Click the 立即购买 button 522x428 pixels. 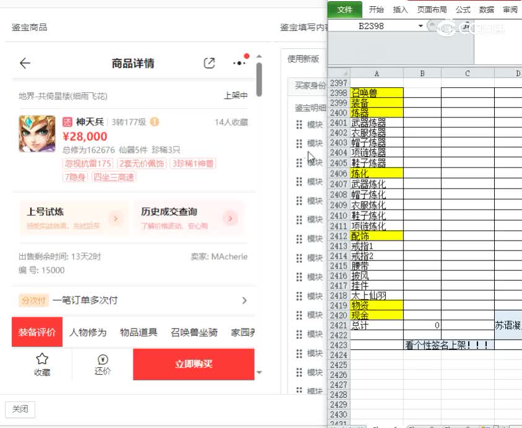click(194, 364)
